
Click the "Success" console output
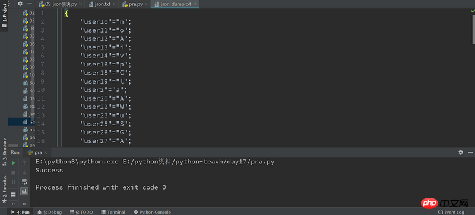(x=49, y=170)
